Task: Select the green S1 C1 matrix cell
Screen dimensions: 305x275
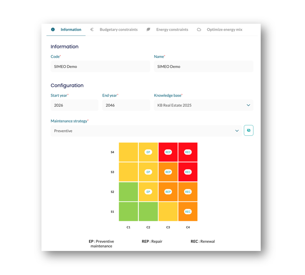Action: click(128, 212)
